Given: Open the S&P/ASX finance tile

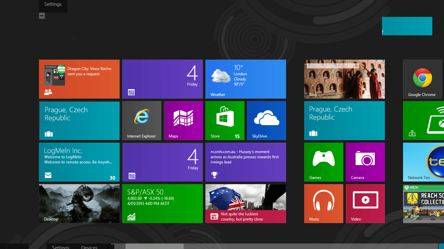Looking at the screenshot, I should click(x=162, y=203).
